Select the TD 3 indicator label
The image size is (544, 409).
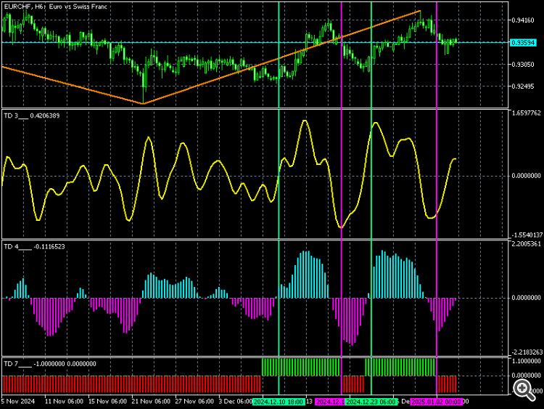click(32, 116)
